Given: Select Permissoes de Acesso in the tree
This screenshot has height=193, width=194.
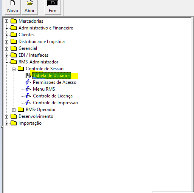Looking at the screenshot, I should (x=54, y=82).
